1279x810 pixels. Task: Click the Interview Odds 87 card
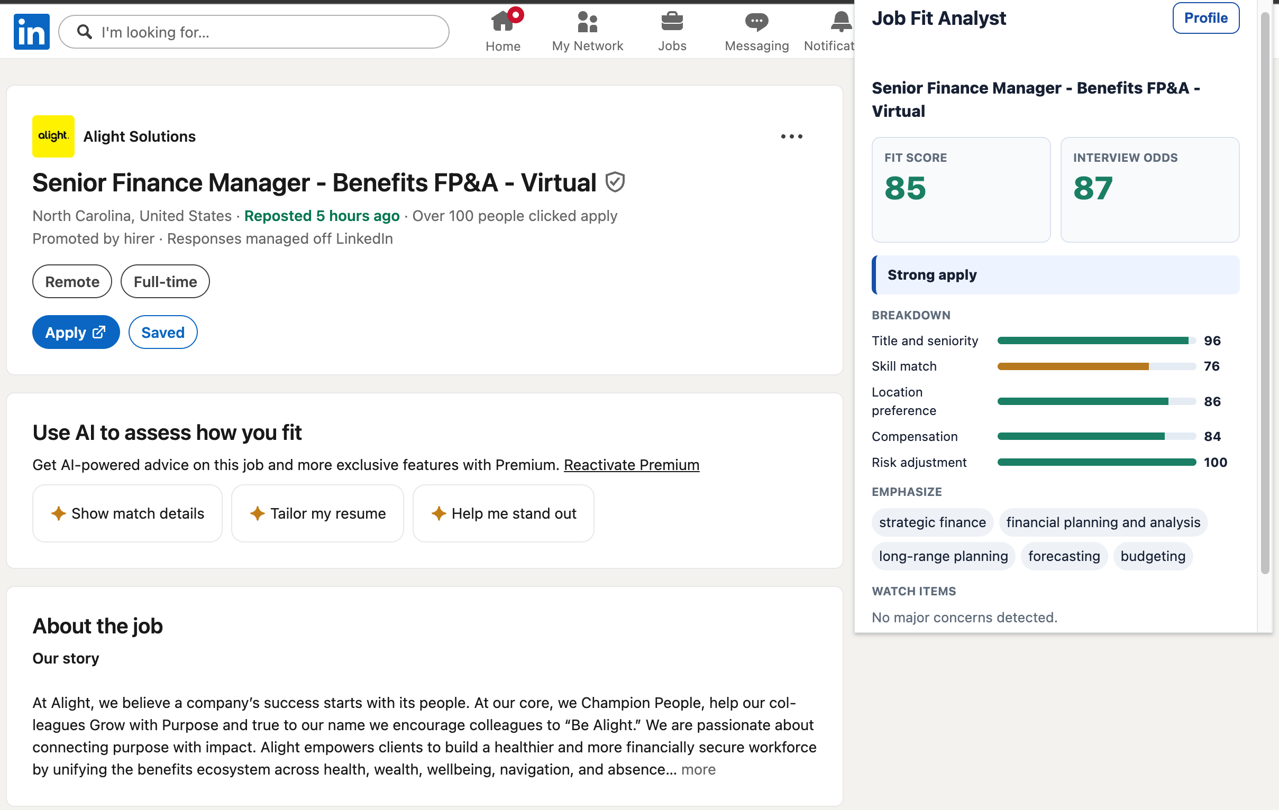click(x=1150, y=189)
